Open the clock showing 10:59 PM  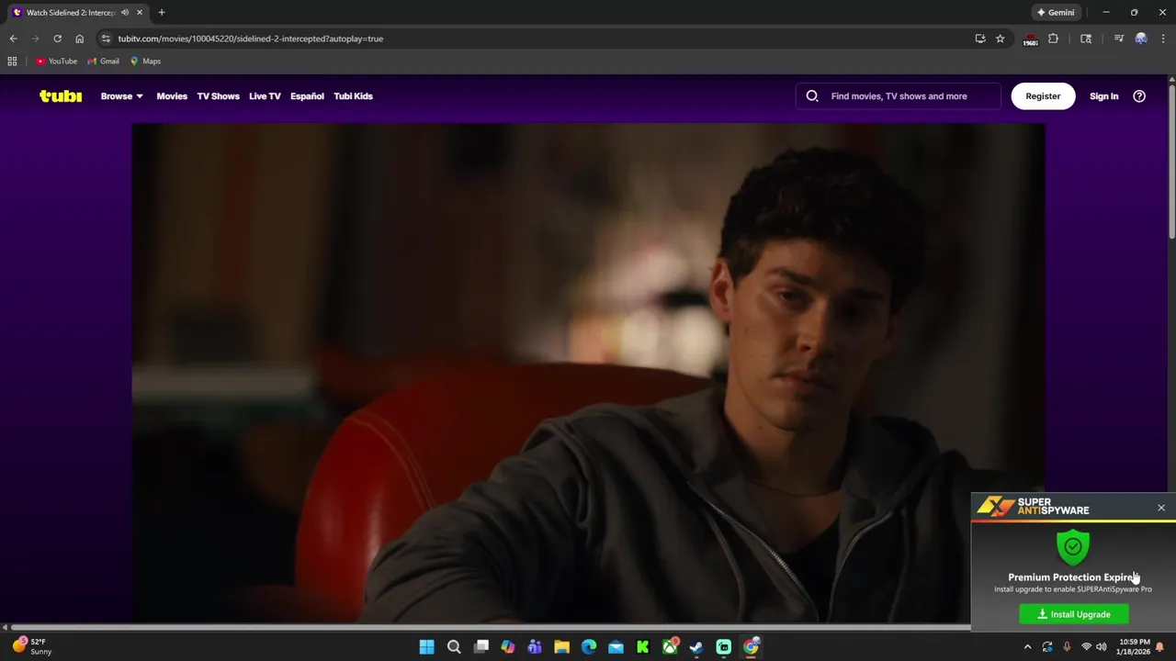1134,647
